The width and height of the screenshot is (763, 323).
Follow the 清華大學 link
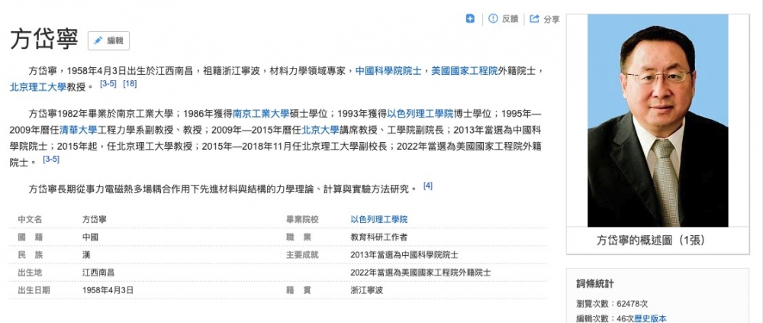click(78, 131)
